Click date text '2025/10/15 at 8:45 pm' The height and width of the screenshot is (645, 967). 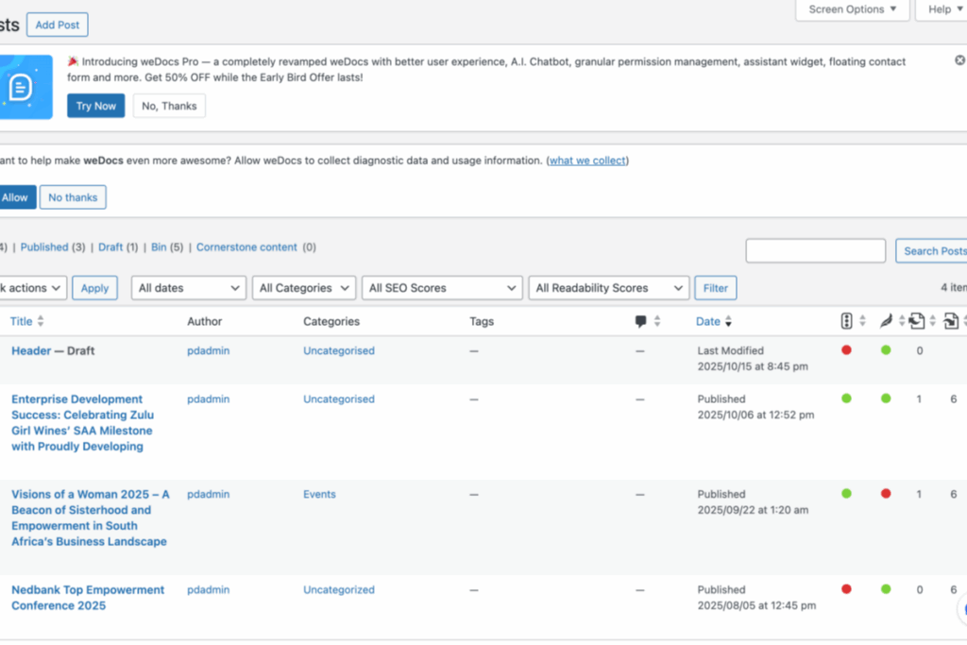tap(753, 366)
